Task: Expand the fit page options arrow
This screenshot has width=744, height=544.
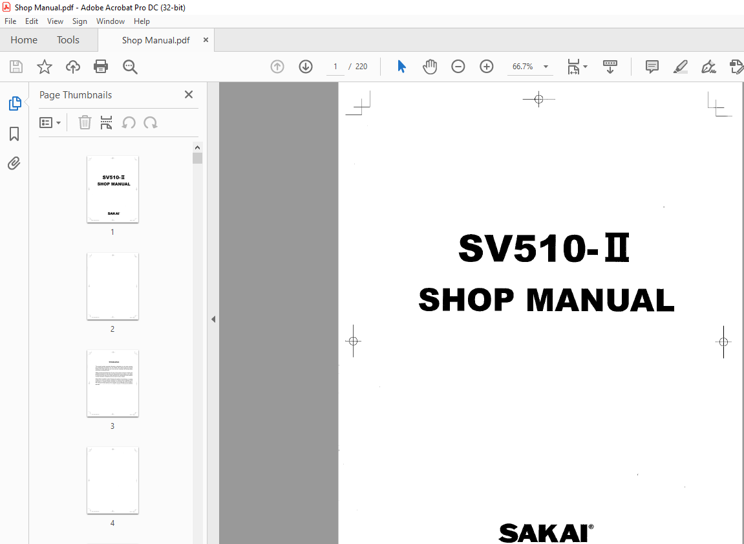Action: 585,67
